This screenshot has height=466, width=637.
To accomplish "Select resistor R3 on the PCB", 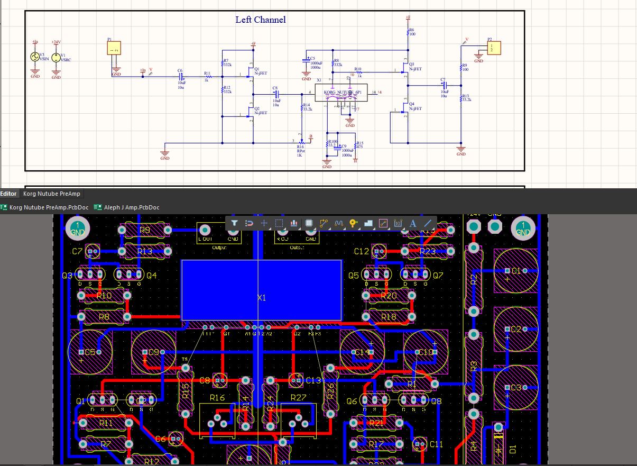I will (x=474, y=366).
